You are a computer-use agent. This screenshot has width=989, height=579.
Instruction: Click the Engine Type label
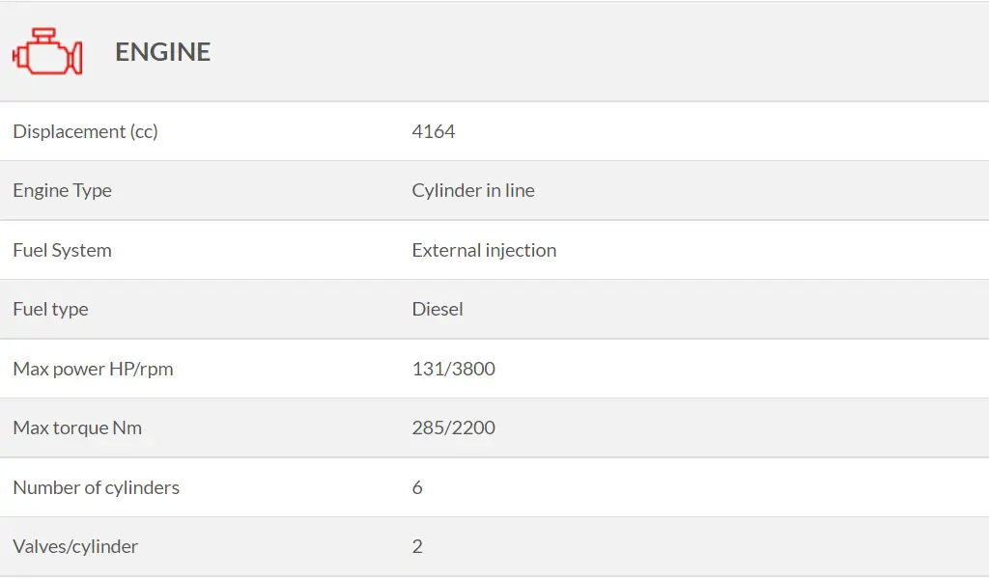[63, 190]
